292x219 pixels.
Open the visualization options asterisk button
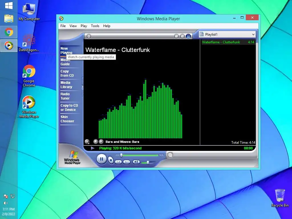coord(87,142)
